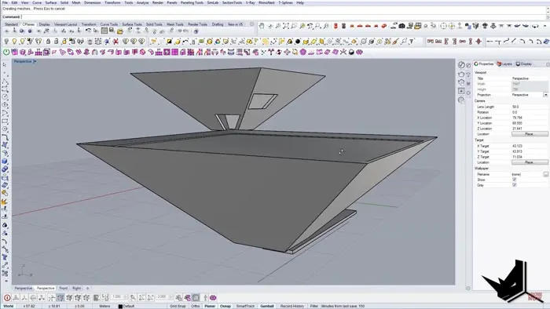Select the Circle tool in left sidebar
This screenshot has height=309, width=550.
coord(5,97)
